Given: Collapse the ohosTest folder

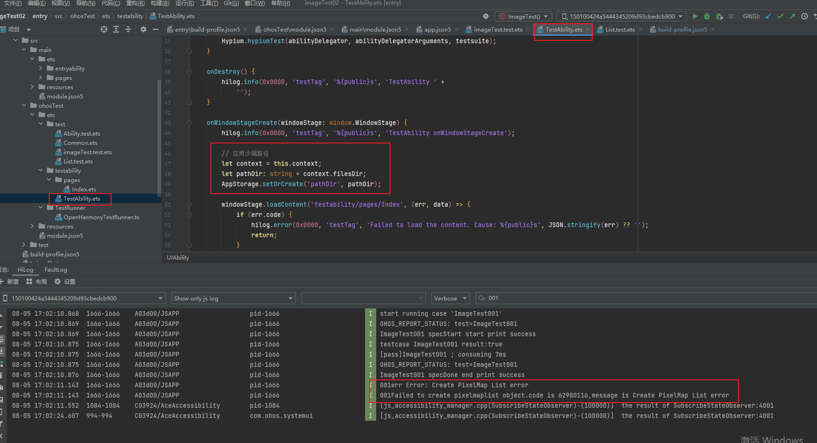Looking at the screenshot, I should point(24,105).
